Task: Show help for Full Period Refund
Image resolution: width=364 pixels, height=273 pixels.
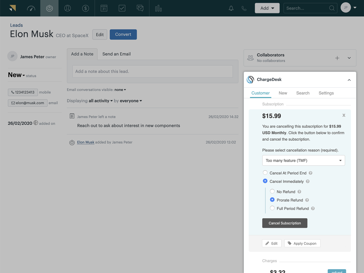Action: [313, 208]
